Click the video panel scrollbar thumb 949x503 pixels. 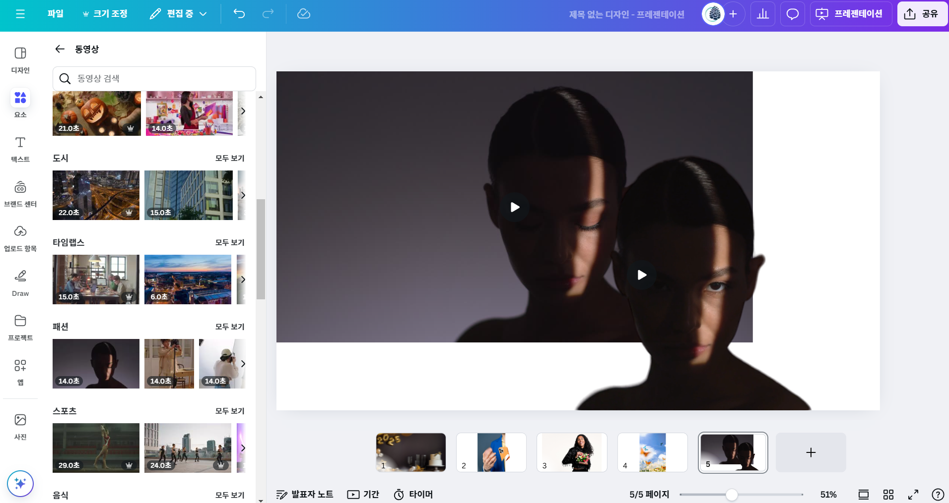point(261,249)
